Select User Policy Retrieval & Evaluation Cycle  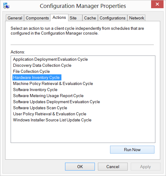click(50, 114)
